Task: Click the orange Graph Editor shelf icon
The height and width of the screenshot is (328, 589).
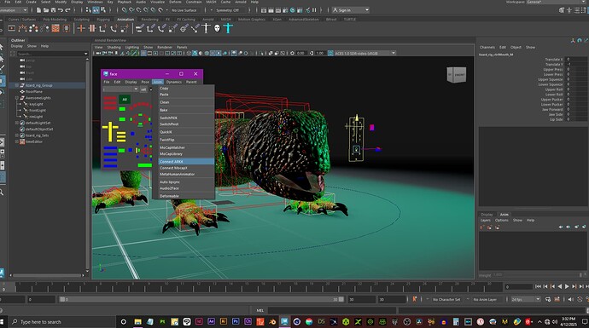Action: coord(55,28)
